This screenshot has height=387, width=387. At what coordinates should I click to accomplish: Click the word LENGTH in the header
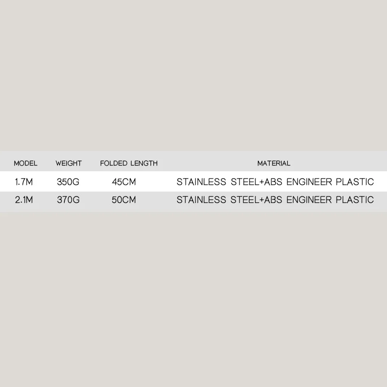tap(144, 163)
